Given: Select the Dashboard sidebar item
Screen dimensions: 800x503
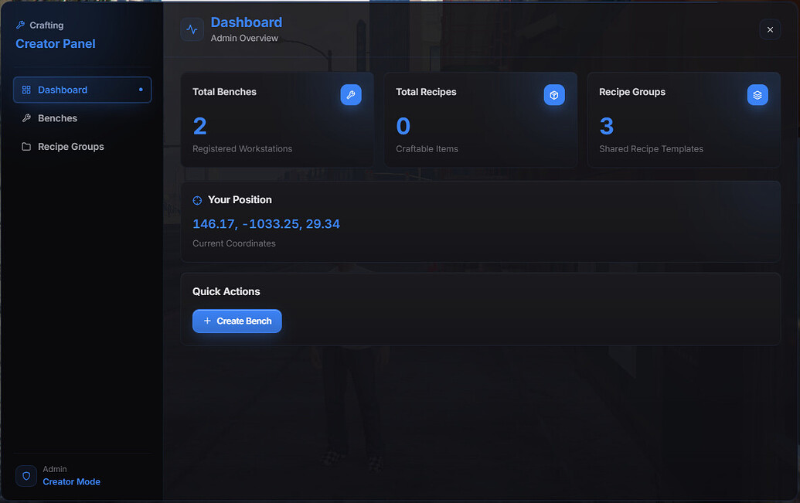Looking at the screenshot, I should 82,90.
